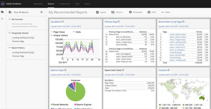Click plus icon next to Key Metrics

[x=63, y=22]
